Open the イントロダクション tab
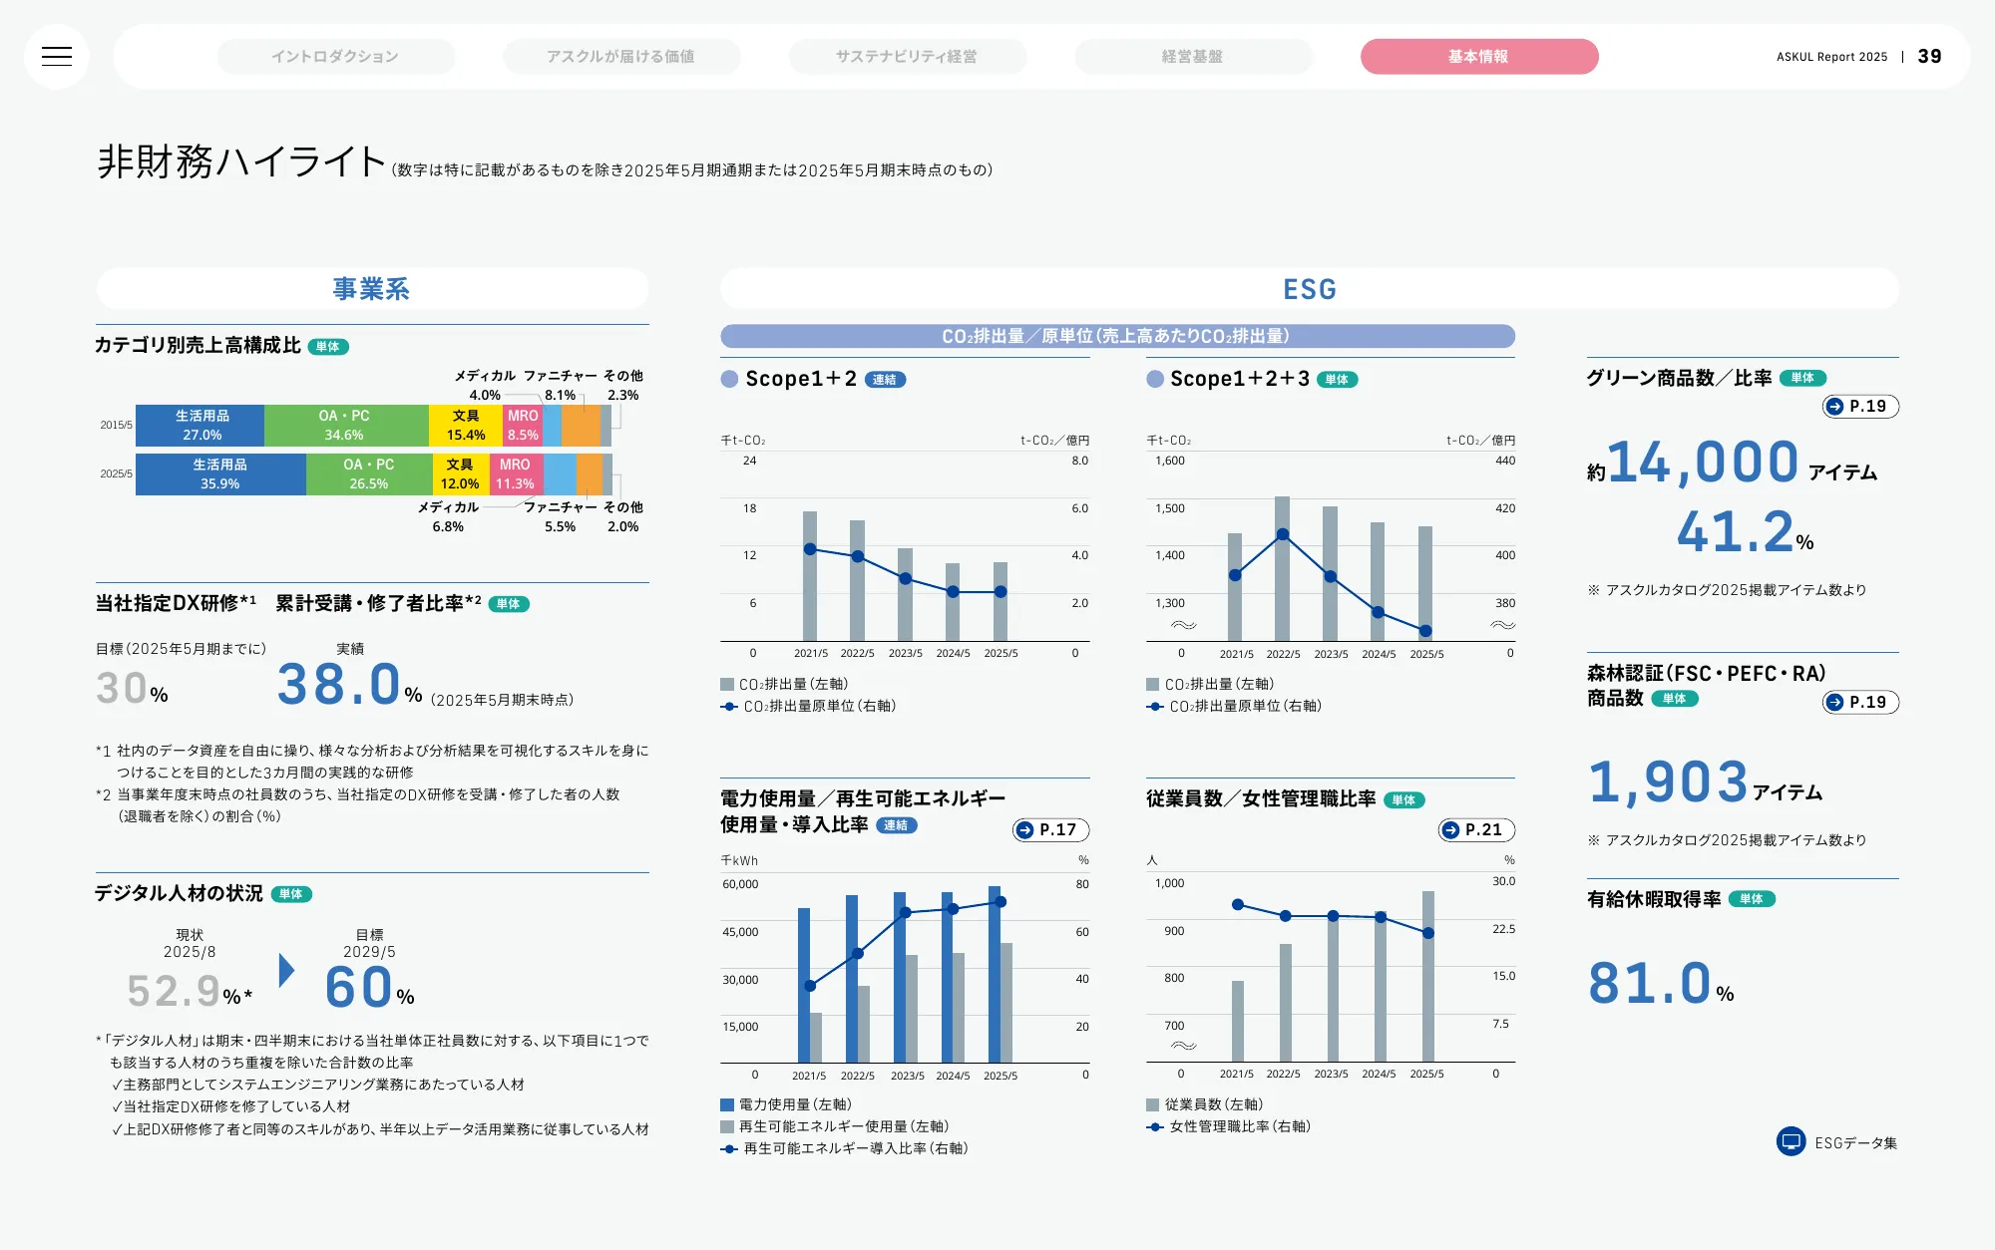 point(336,57)
